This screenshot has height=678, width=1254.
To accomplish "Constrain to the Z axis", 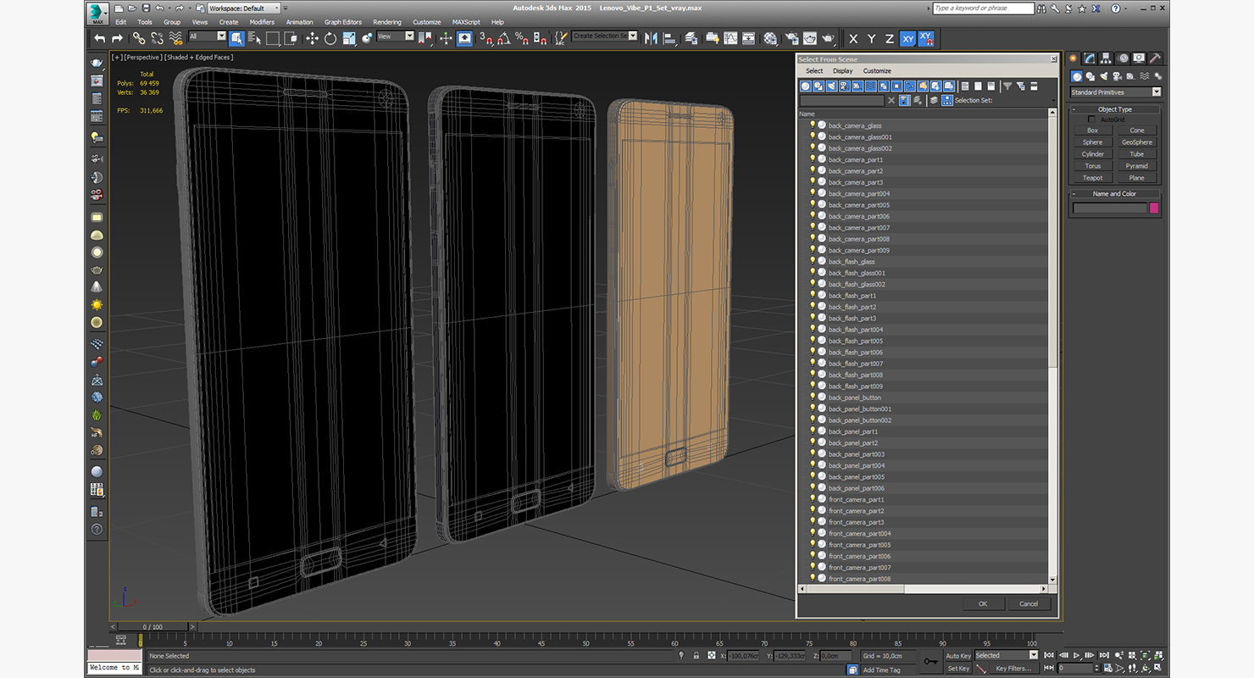I will (889, 38).
